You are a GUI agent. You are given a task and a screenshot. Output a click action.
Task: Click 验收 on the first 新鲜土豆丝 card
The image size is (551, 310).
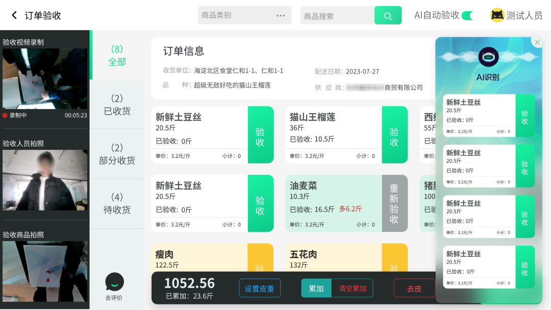pos(260,135)
